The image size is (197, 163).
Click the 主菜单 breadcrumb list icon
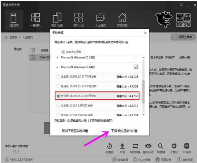[6, 37]
